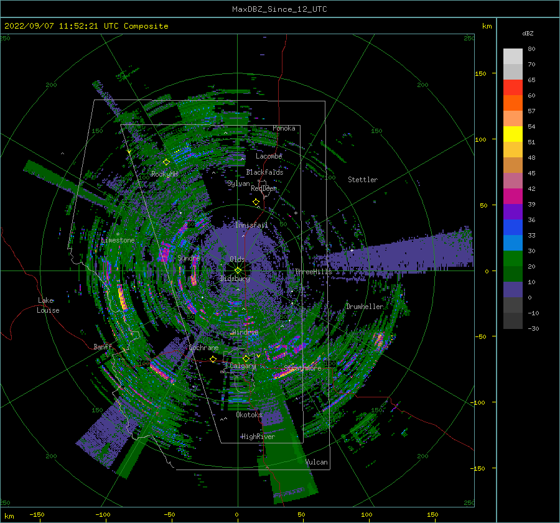Image resolution: width=560 pixels, height=523 pixels.
Task: Select the ThreeHills label
Action: pos(313,272)
